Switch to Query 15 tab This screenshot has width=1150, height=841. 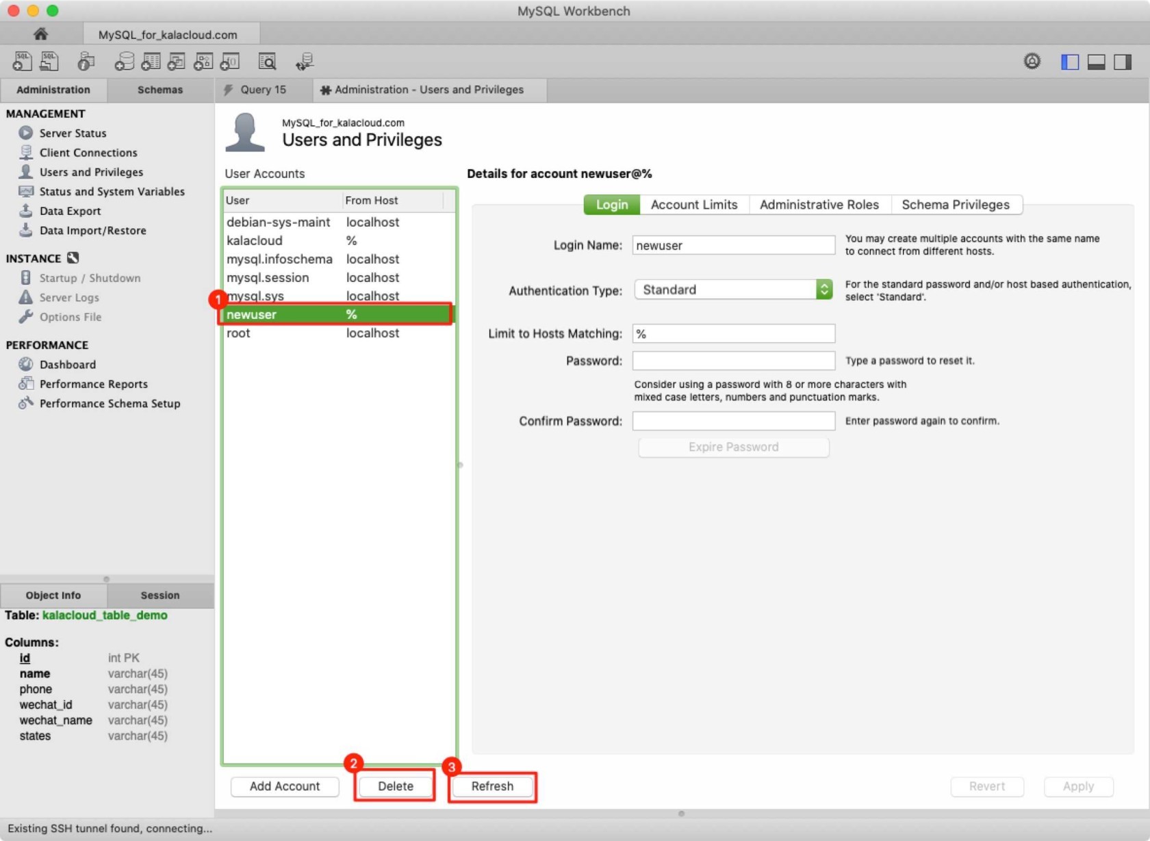[x=264, y=90]
